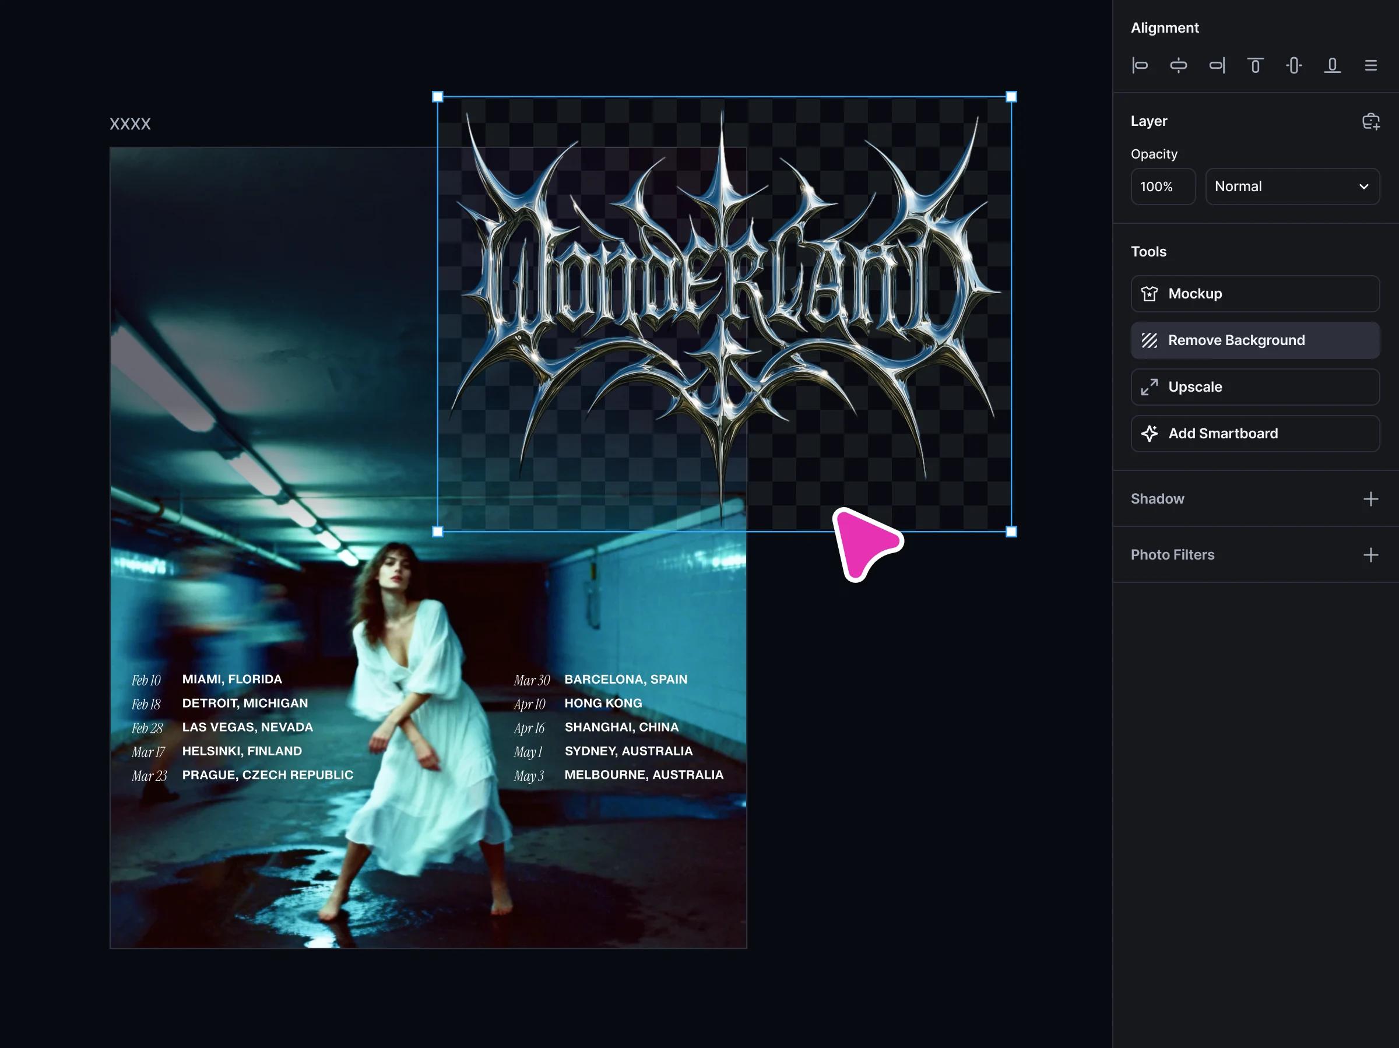Click the Mockup tool button

point(1255,293)
